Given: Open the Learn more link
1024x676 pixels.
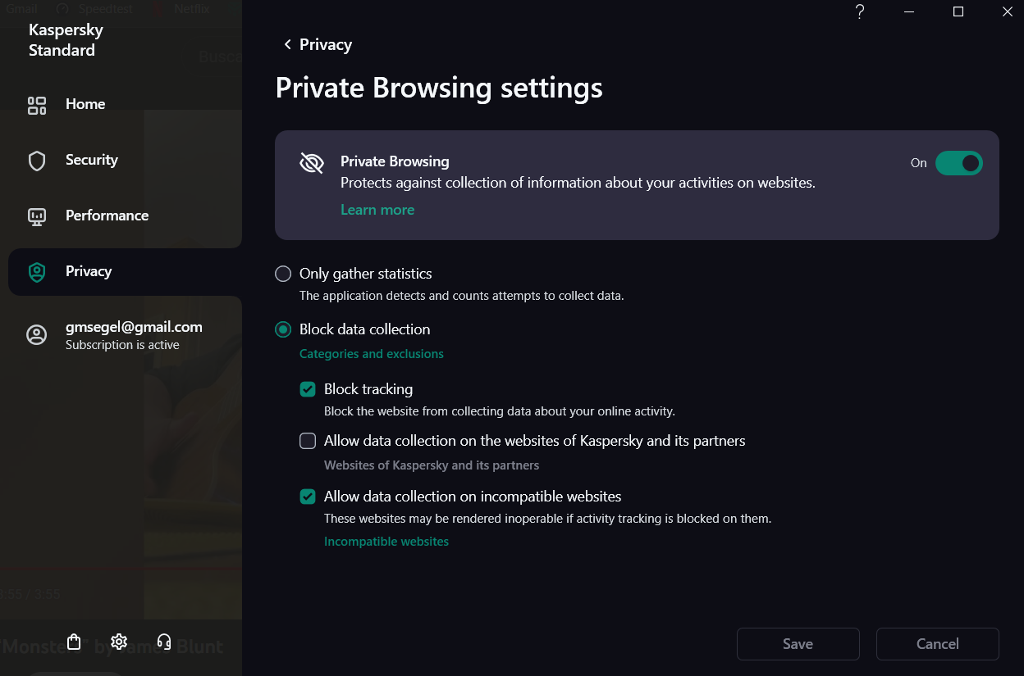Looking at the screenshot, I should (x=377, y=210).
